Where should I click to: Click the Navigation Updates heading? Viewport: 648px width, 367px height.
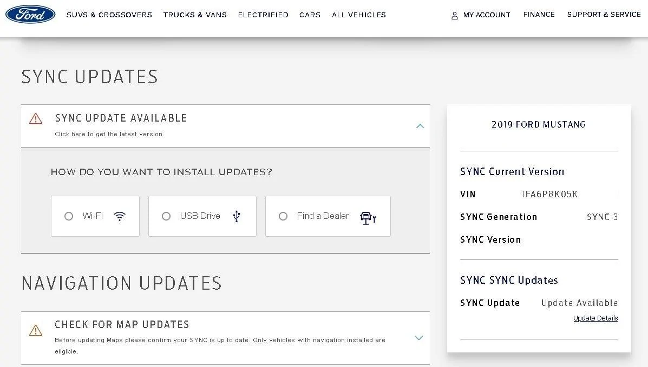[121, 283]
